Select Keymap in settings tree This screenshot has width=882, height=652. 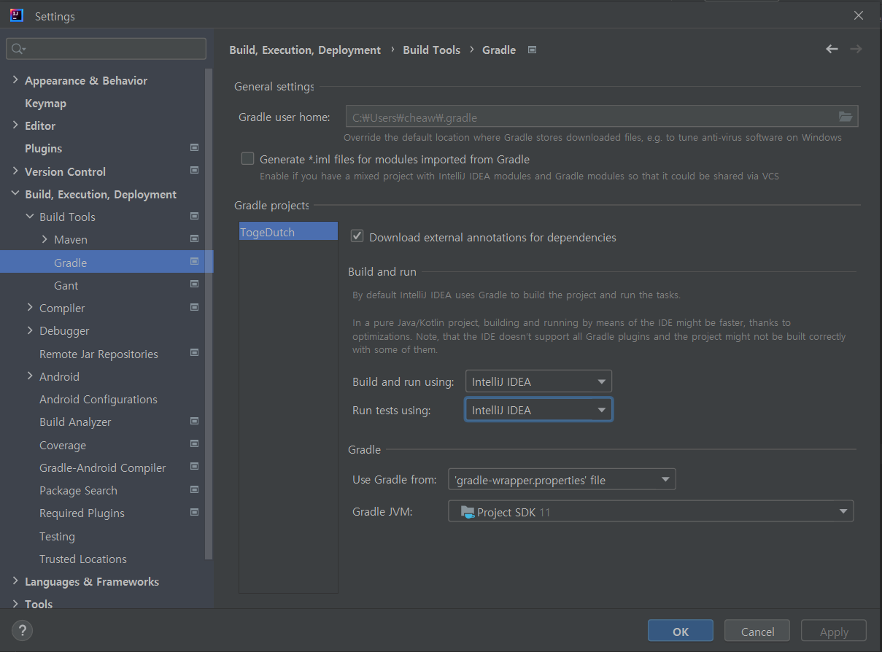45,103
